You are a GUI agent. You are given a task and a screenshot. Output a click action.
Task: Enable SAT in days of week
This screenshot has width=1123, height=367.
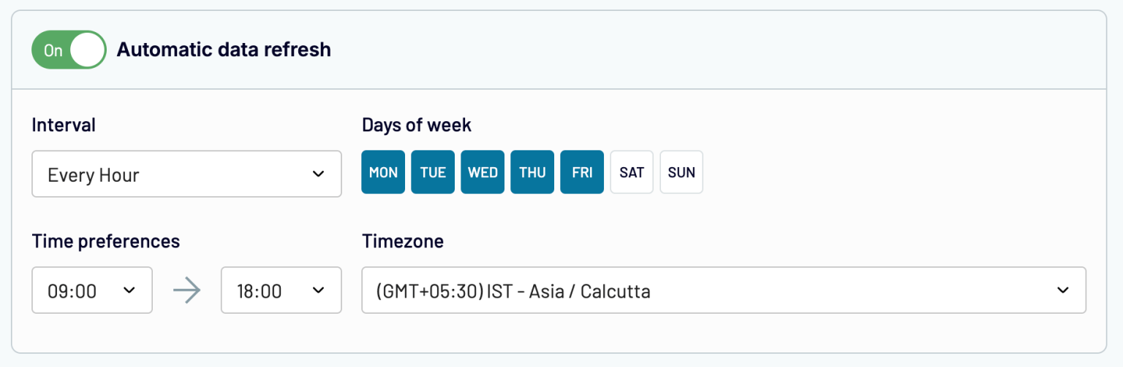pos(632,172)
